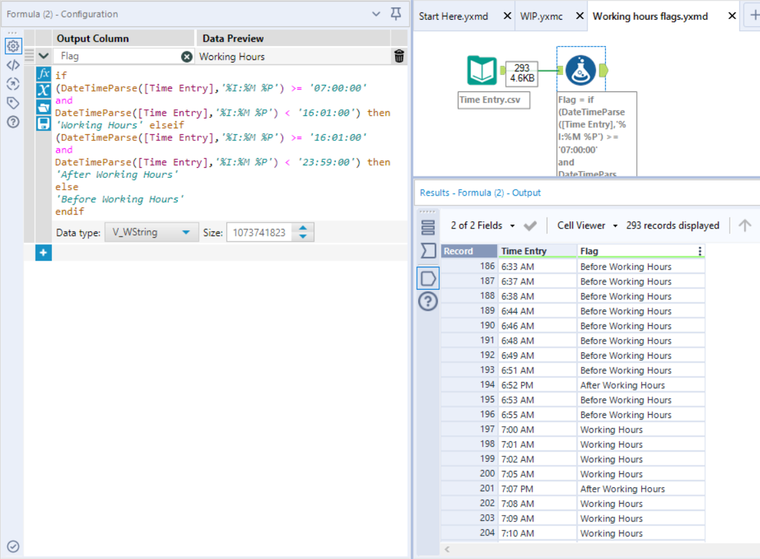
Task: Delete the Flag expression with trash icon
Action: click(399, 57)
